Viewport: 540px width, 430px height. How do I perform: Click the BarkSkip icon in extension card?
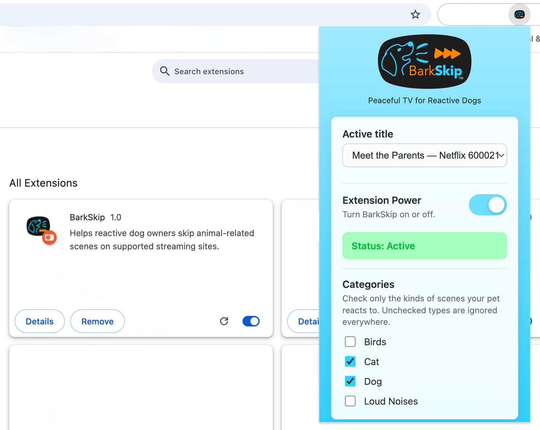[38, 226]
